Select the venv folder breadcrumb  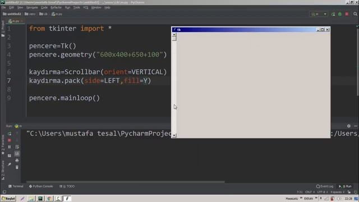pyautogui.click(x=30, y=14)
